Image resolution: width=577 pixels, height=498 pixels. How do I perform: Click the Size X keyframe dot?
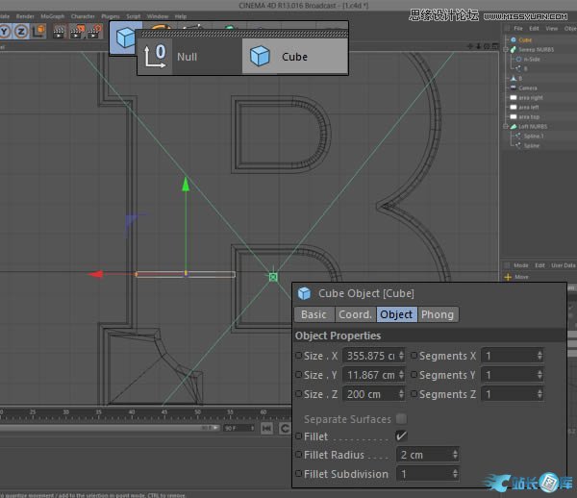[299, 356]
